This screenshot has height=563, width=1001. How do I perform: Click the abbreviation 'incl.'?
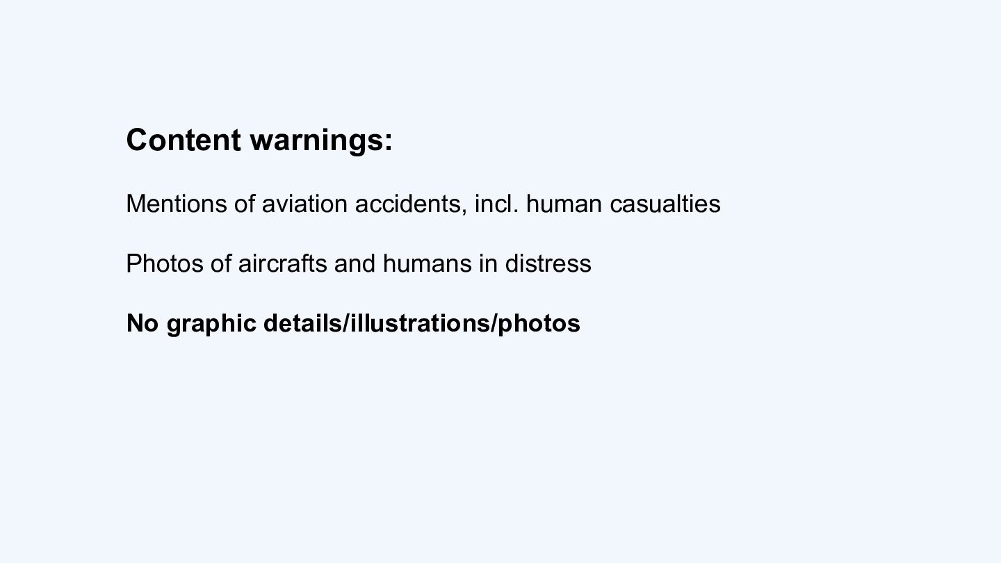click(496, 204)
